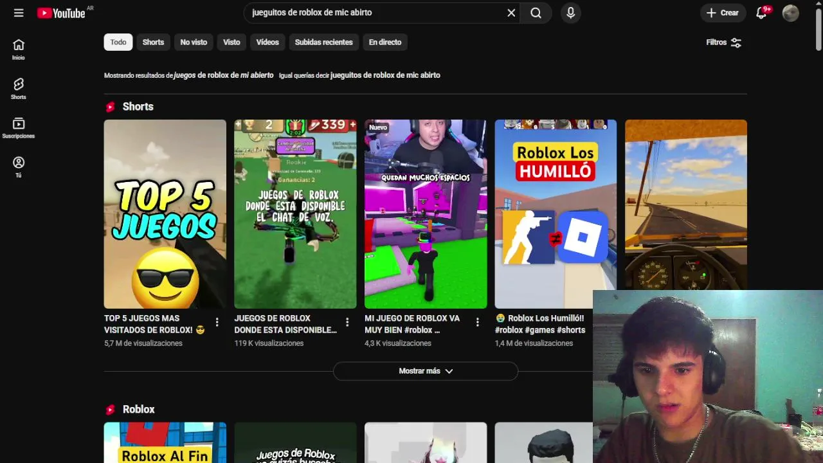Select the No visto filter chip
Screen dimensions: 823x463
click(x=194, y=42)
